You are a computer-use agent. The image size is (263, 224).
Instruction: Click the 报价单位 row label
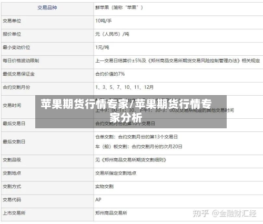(12, 34)
